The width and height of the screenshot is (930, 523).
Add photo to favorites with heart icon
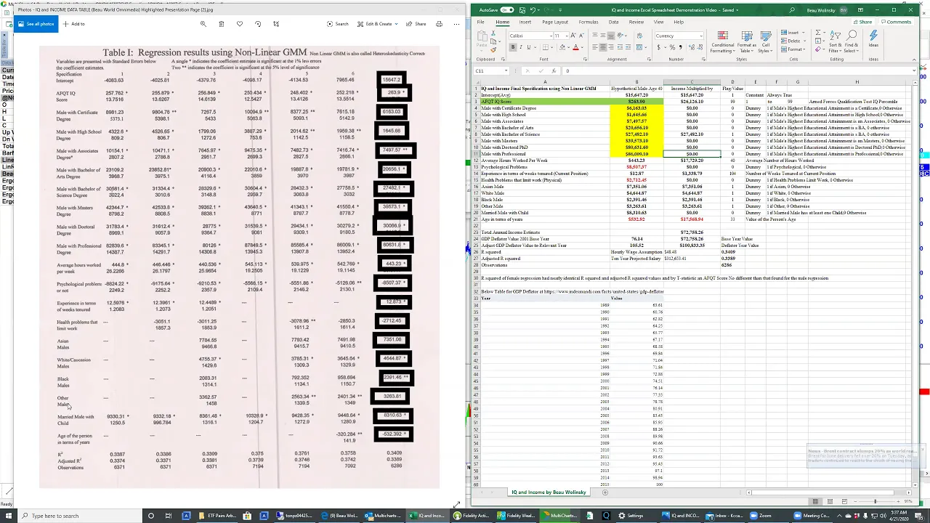point(240,24)
